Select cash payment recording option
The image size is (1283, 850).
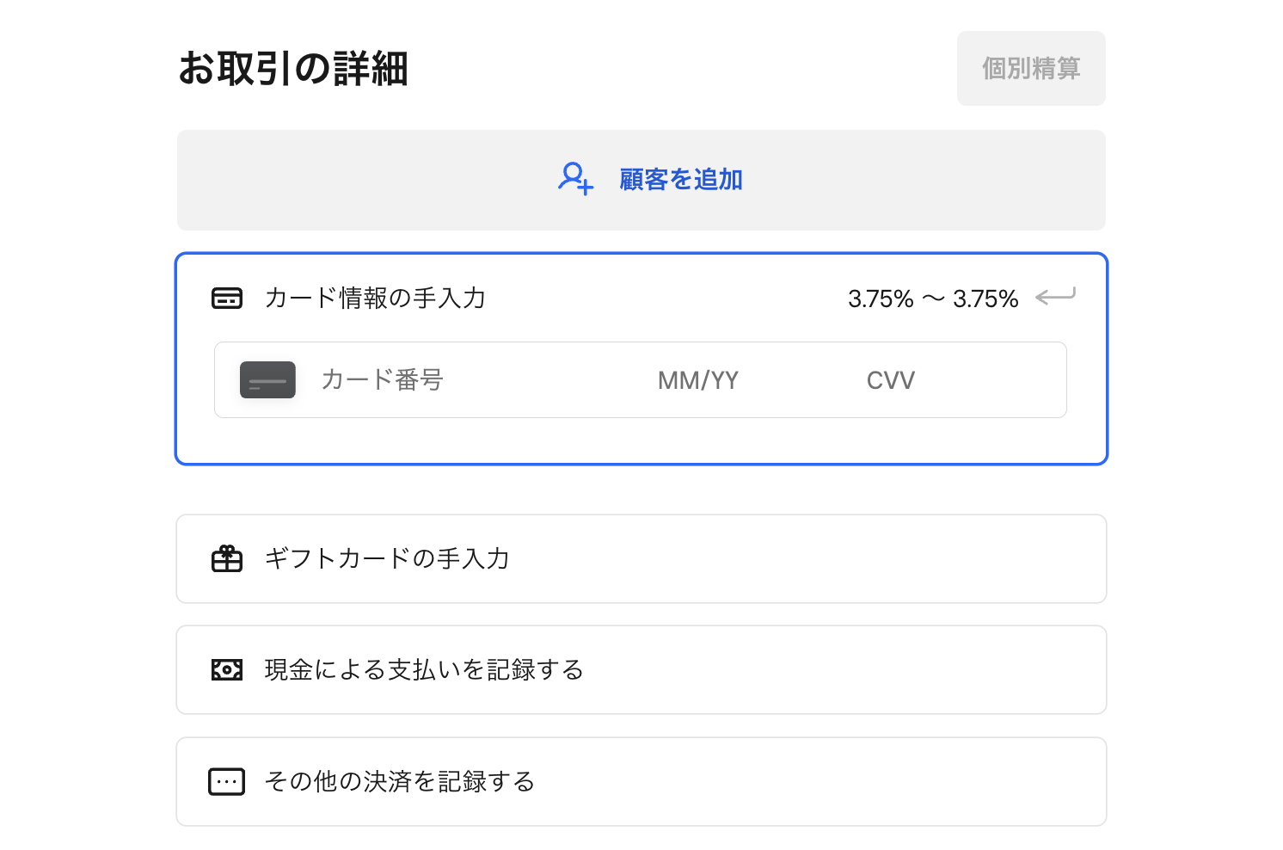(422, 669)
